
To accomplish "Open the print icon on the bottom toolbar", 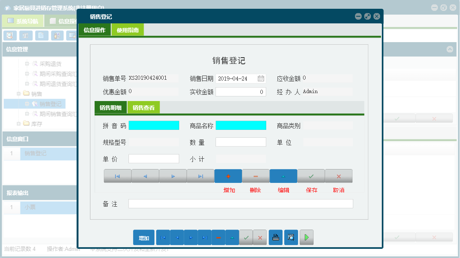I will [275, 237].
